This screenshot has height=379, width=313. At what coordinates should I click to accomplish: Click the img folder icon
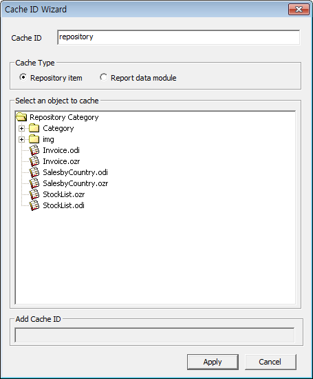tap(34, 139)
